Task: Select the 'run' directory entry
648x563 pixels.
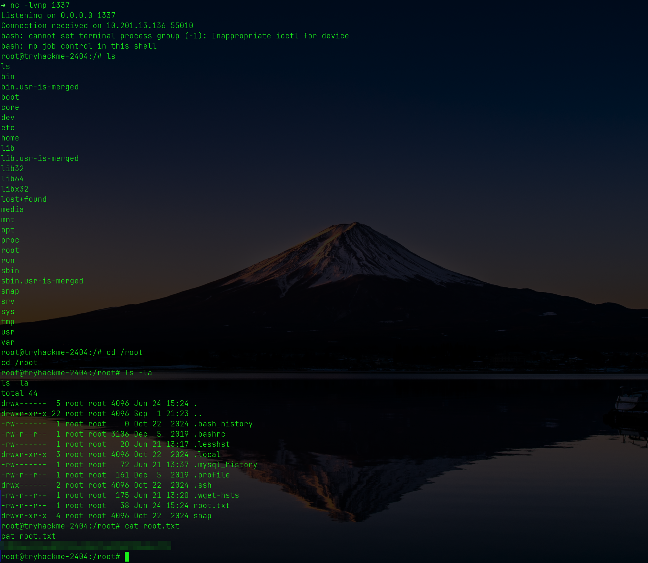Action: [8, 261]
